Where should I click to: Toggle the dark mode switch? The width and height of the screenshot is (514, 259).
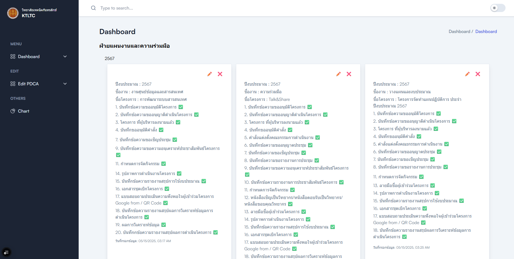(497, 8)
